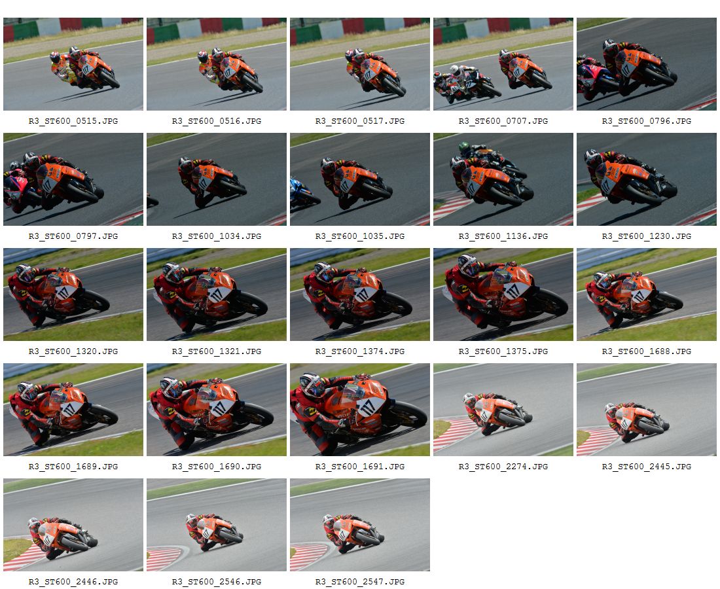This screenshot has width=720, height=589.
Task: Open the R3_ST600_0707.JPG thumbnail
Action: click(x=503, y=64)
